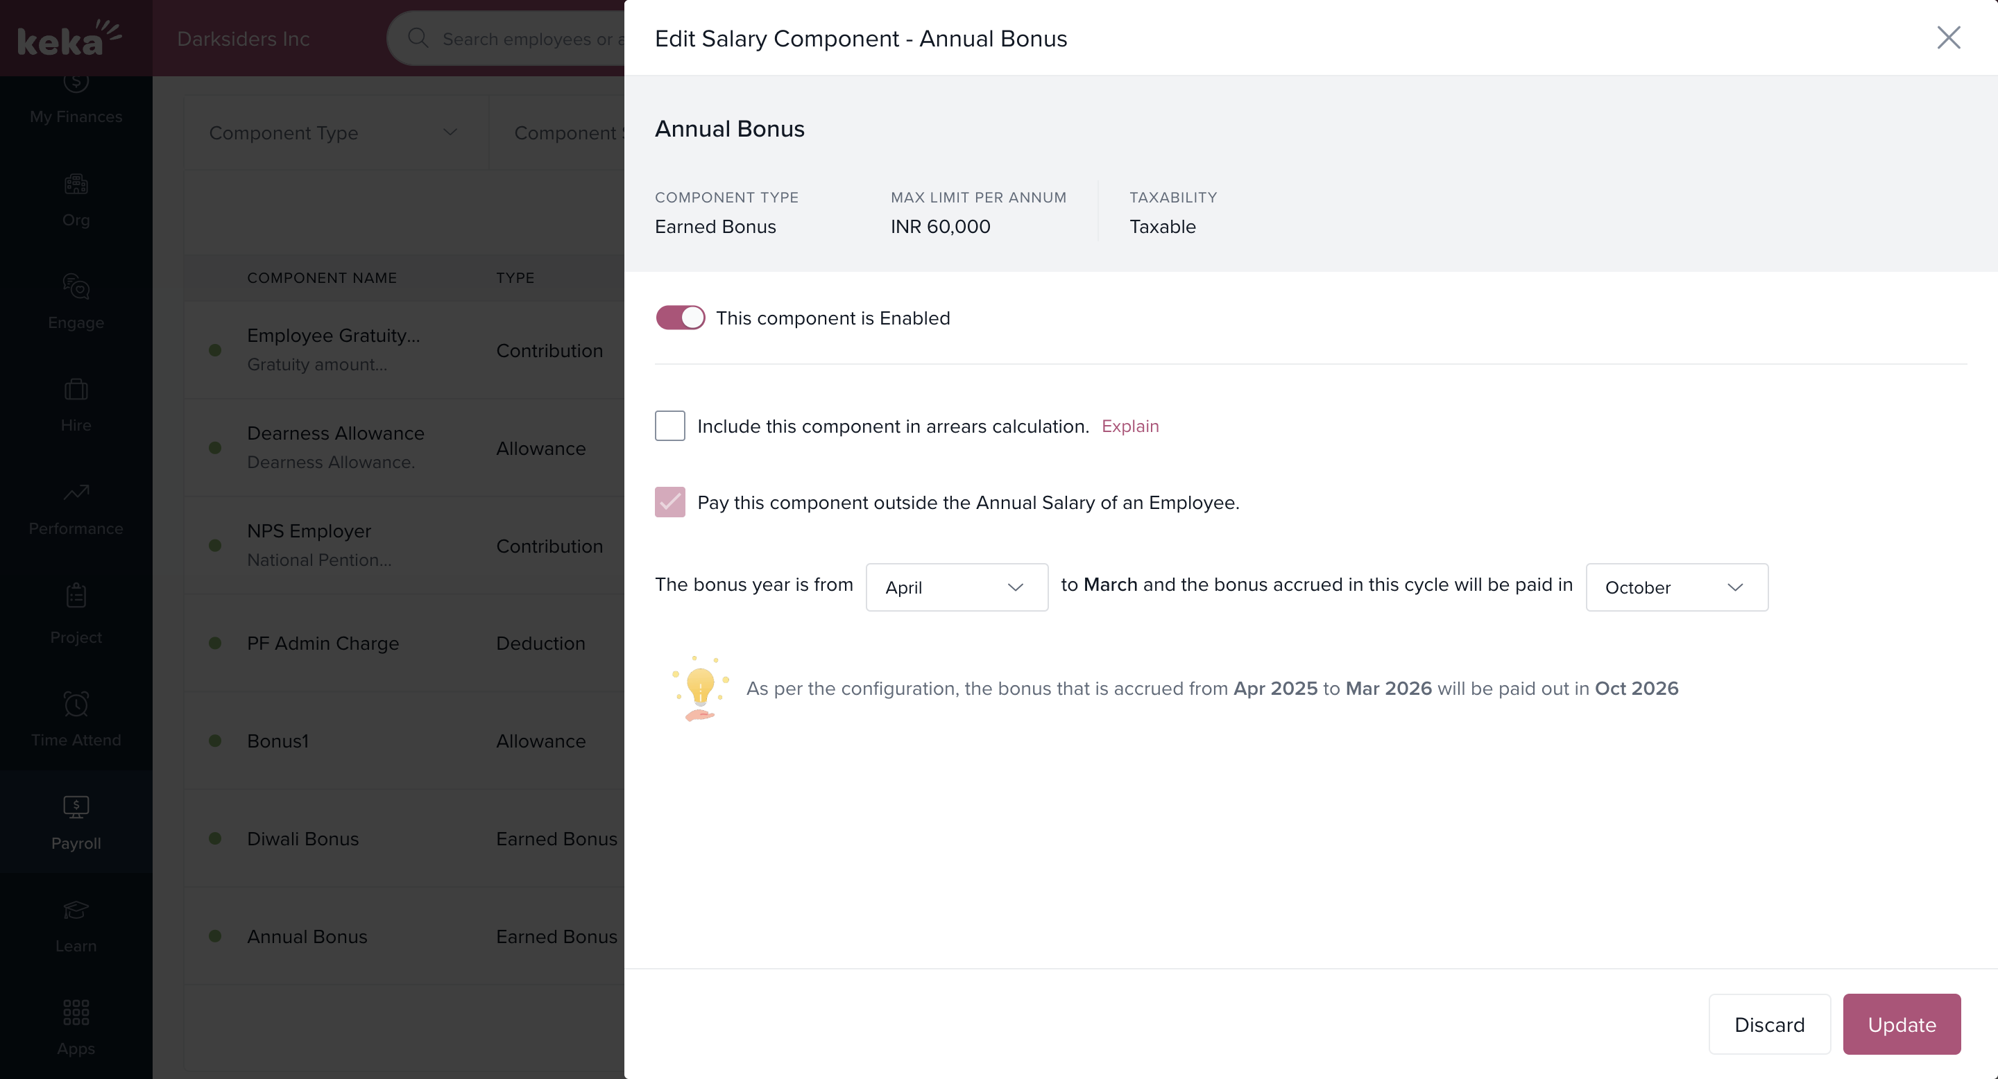Close the Edit Salary Component panel
This screenshot has width=1998, height=1079.
pyautogui.click(x=1948, y=38)
